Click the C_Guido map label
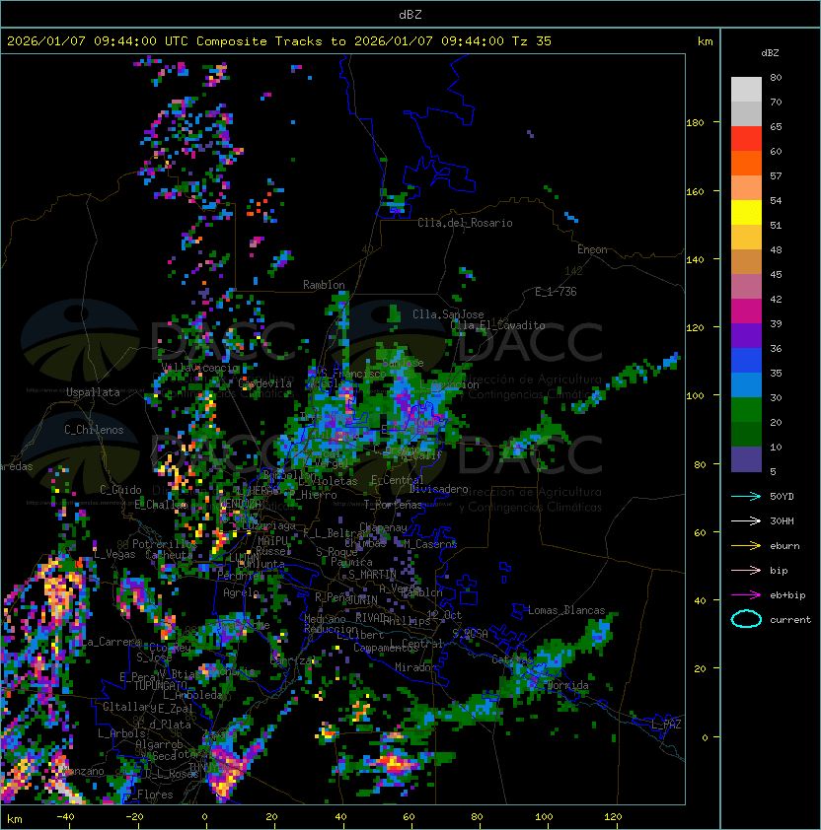 tap(120, 490)
